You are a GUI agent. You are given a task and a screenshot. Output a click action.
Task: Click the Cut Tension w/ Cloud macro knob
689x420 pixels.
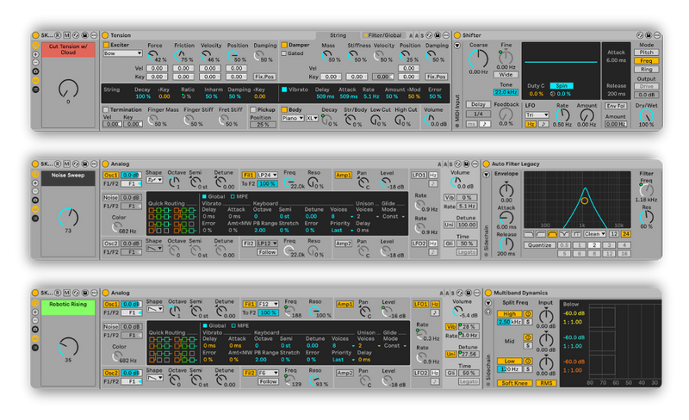pos(68,89)
